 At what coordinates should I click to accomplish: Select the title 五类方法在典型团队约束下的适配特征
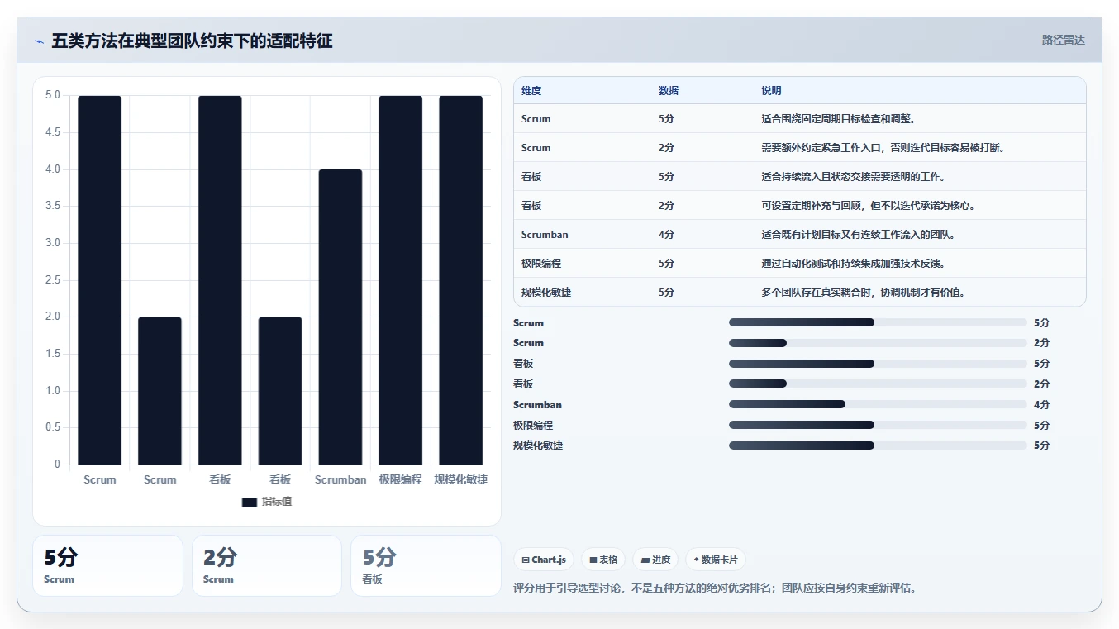192,41
